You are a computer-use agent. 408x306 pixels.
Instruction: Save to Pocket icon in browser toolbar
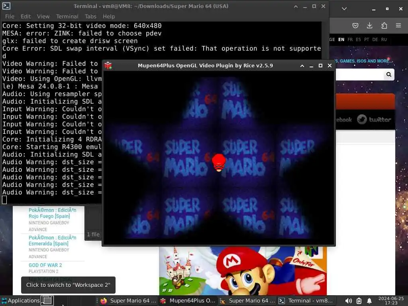355,25
